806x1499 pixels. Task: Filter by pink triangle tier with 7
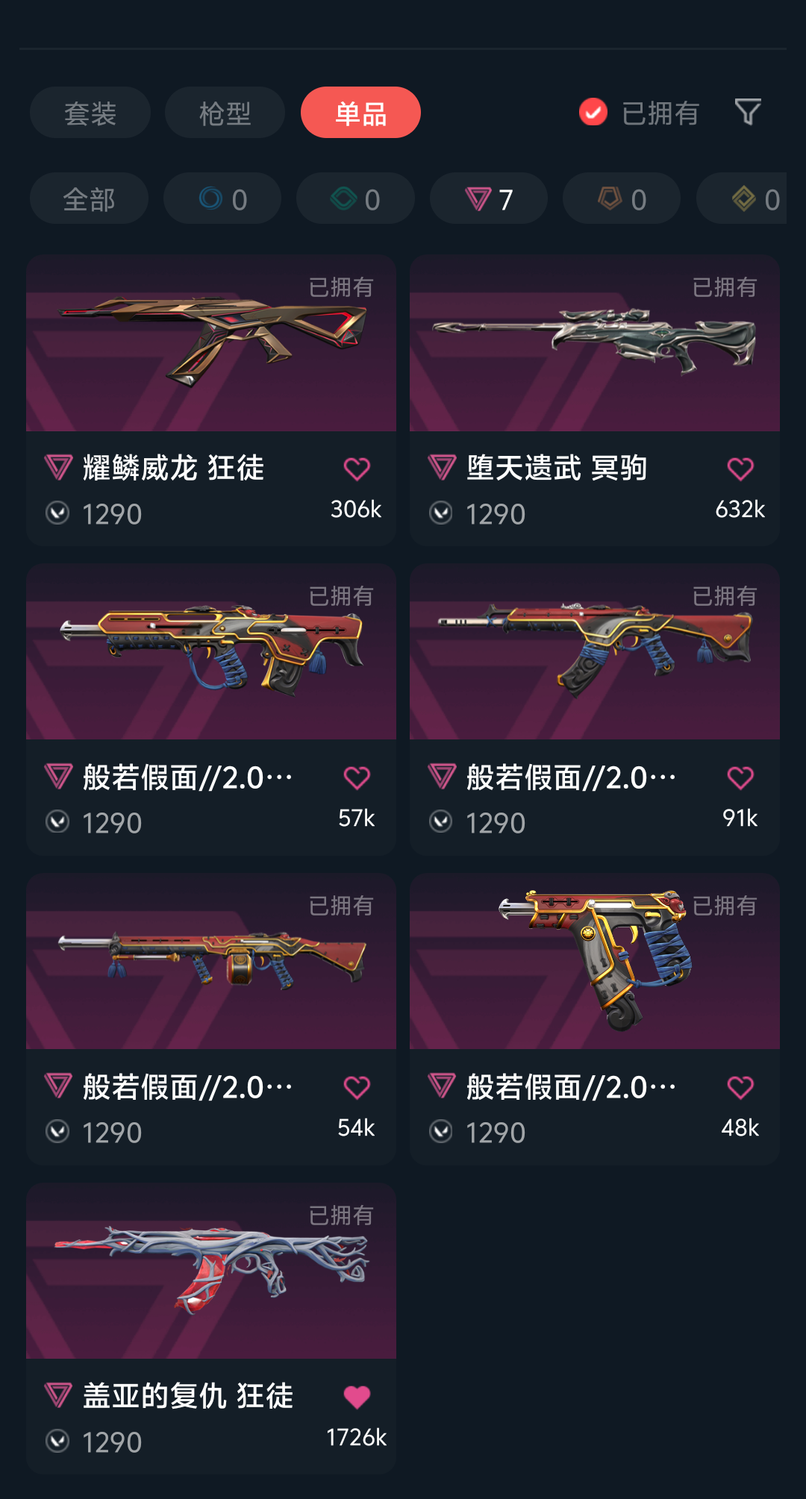(489, 198)
